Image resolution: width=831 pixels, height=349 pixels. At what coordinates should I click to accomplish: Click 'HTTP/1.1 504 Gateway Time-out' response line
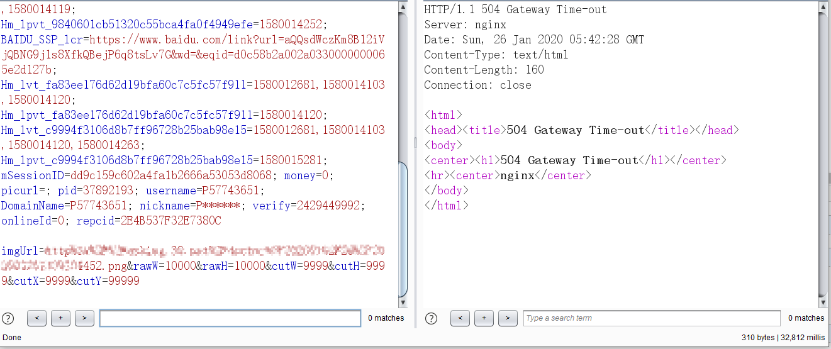[x=515, y=9]
